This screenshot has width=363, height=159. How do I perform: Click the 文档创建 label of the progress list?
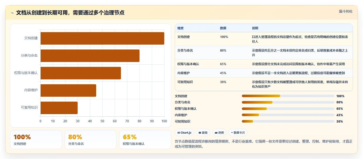[x=181, y=96]
